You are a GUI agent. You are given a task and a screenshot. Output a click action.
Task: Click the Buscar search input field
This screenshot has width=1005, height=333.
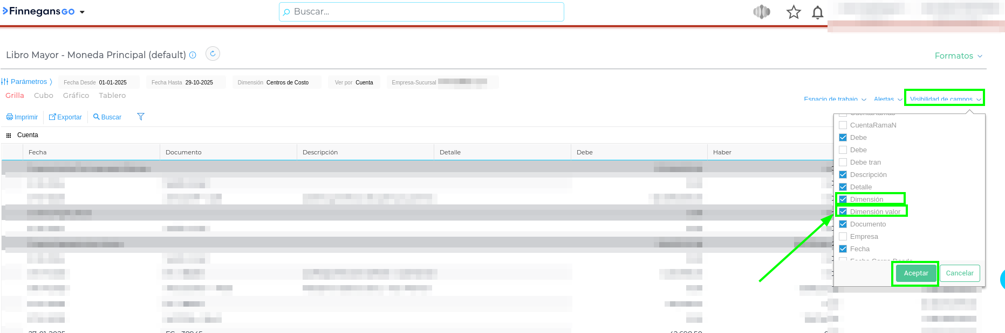tap(421, 12)
